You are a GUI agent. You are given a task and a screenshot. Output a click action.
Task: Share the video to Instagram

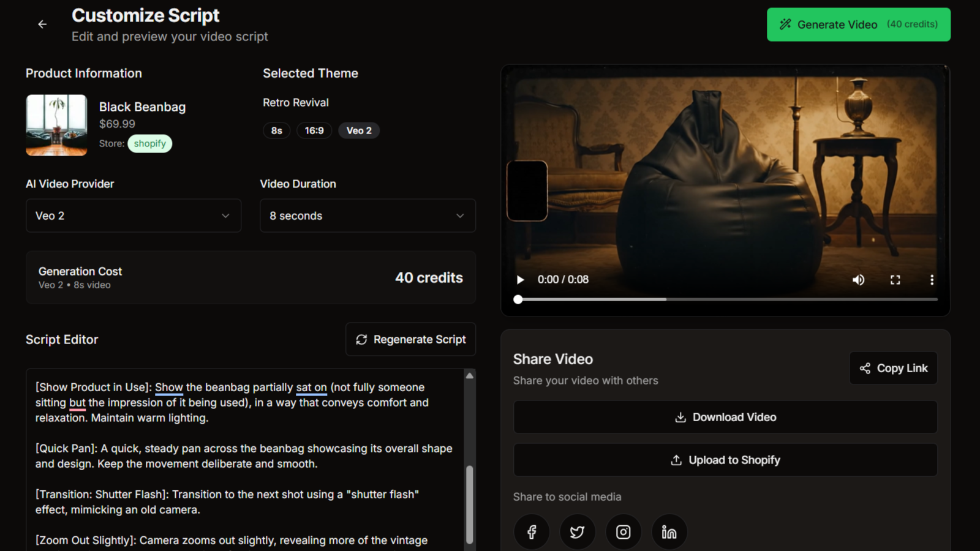tap(623, 532)
